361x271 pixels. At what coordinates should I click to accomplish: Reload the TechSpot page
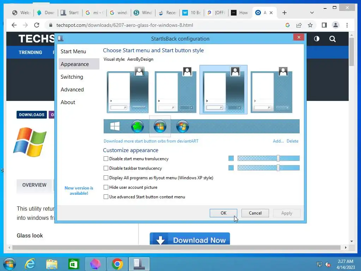click(37, 25)
